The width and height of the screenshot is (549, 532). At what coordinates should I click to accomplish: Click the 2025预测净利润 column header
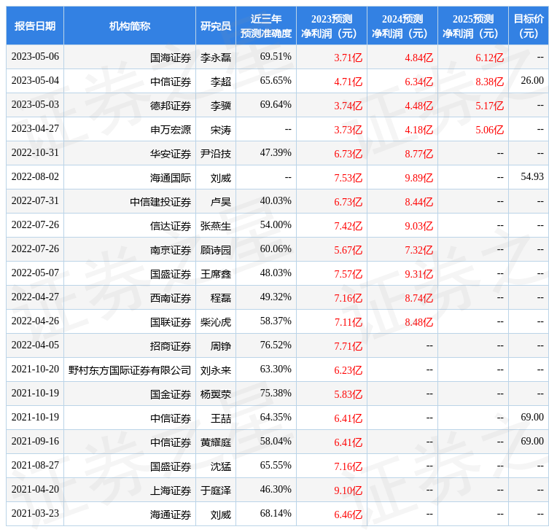[473, 26]
